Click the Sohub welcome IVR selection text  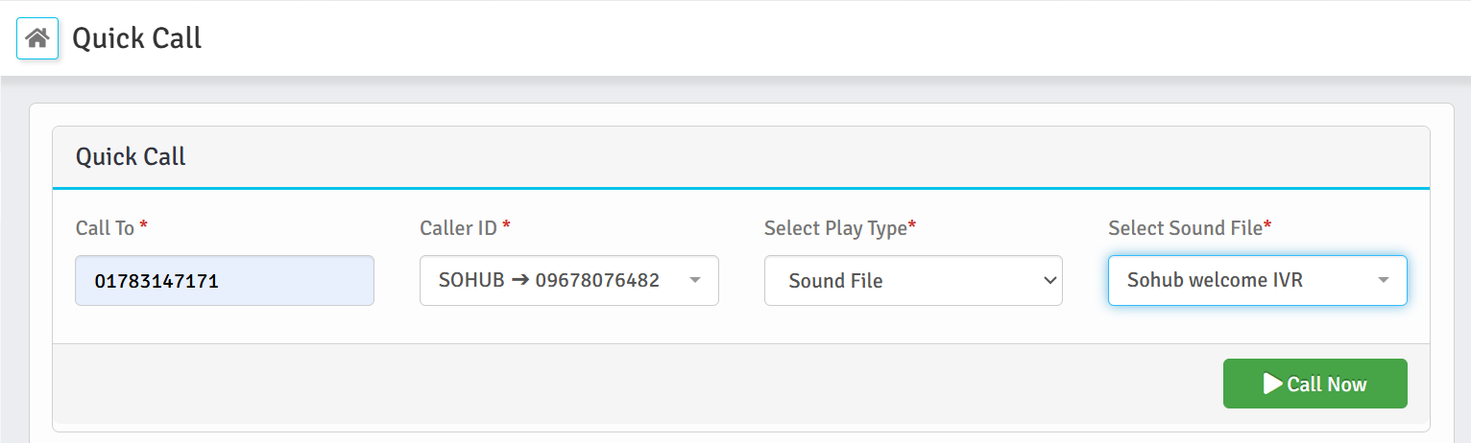[x=1215, y=280]
